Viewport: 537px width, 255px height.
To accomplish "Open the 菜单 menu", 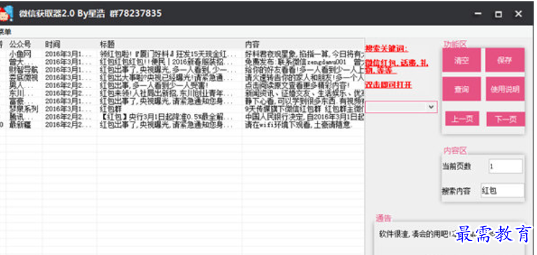I will pyautogui.click(x=5, y=32).
